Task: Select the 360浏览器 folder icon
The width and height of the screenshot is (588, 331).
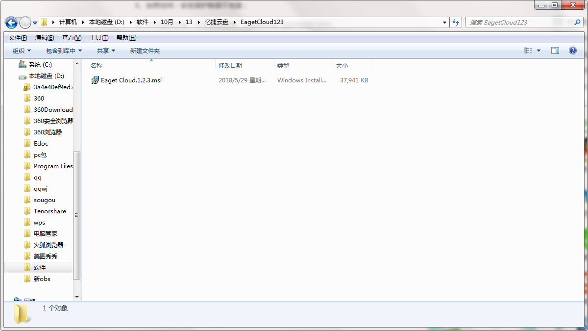Action: (27, 132)
